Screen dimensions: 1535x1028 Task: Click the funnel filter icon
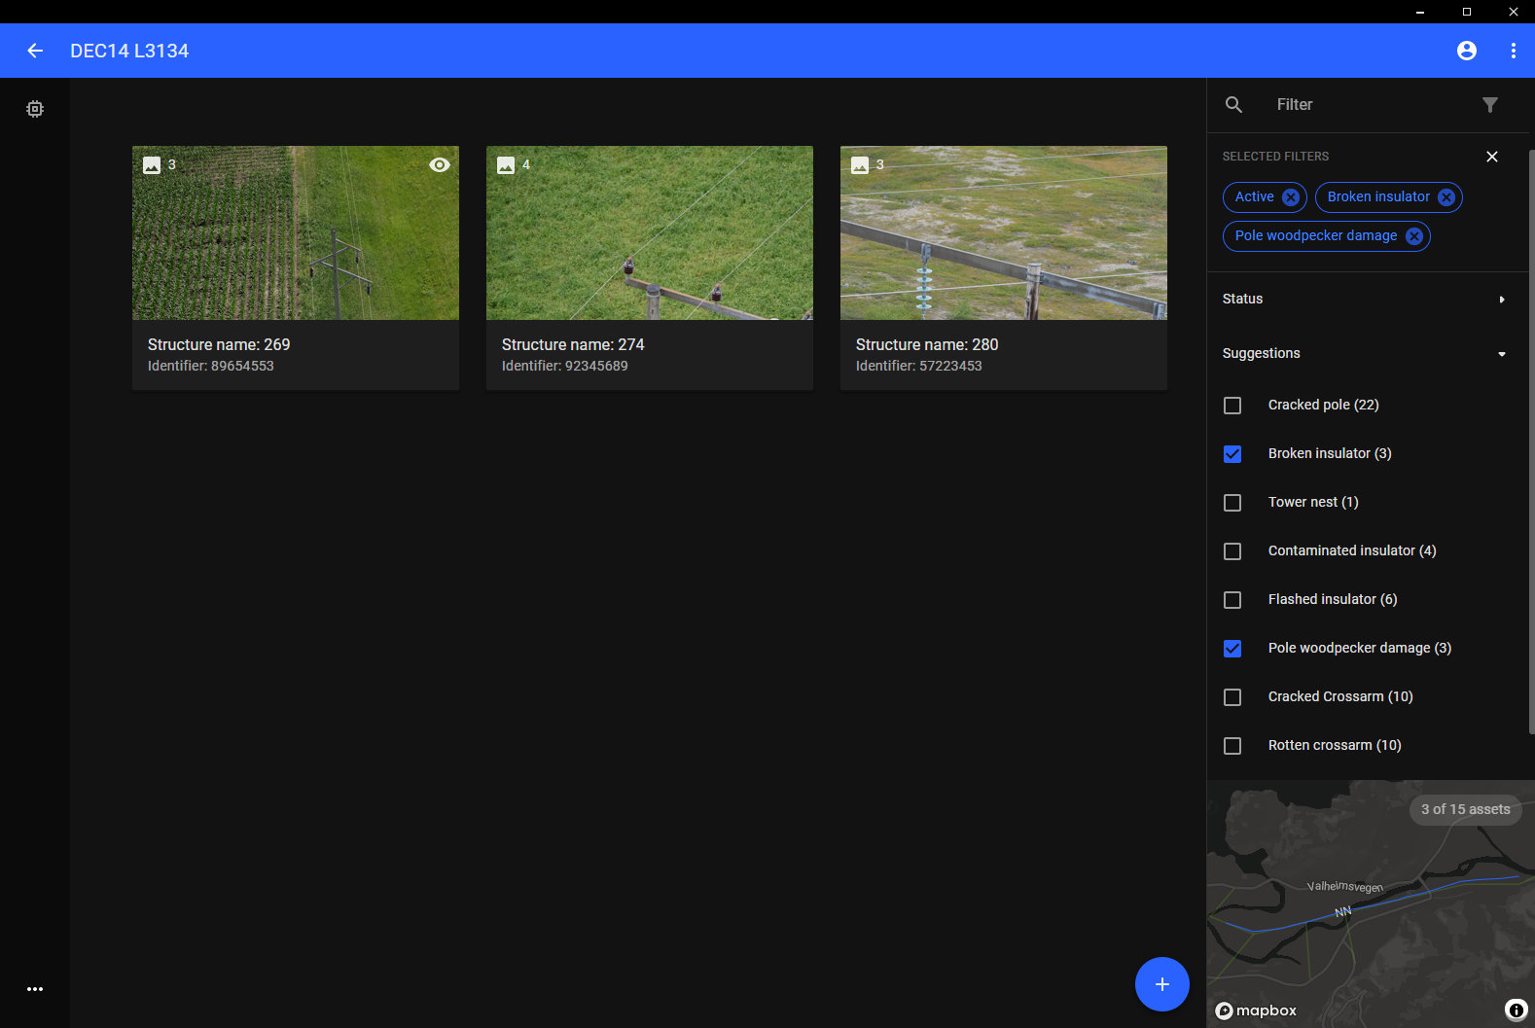(1490, 105)
